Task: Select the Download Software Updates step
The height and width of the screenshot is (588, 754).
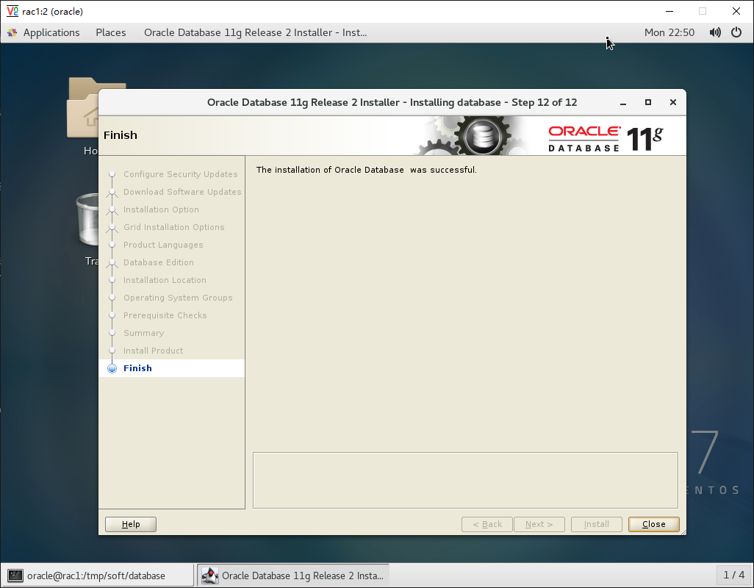Action: pos(182,192)
